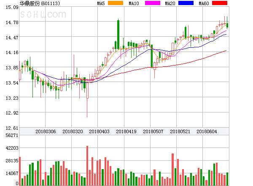253x186 pixels.
Task: Click the 42203 volume axis label
Action: (12, 148)
